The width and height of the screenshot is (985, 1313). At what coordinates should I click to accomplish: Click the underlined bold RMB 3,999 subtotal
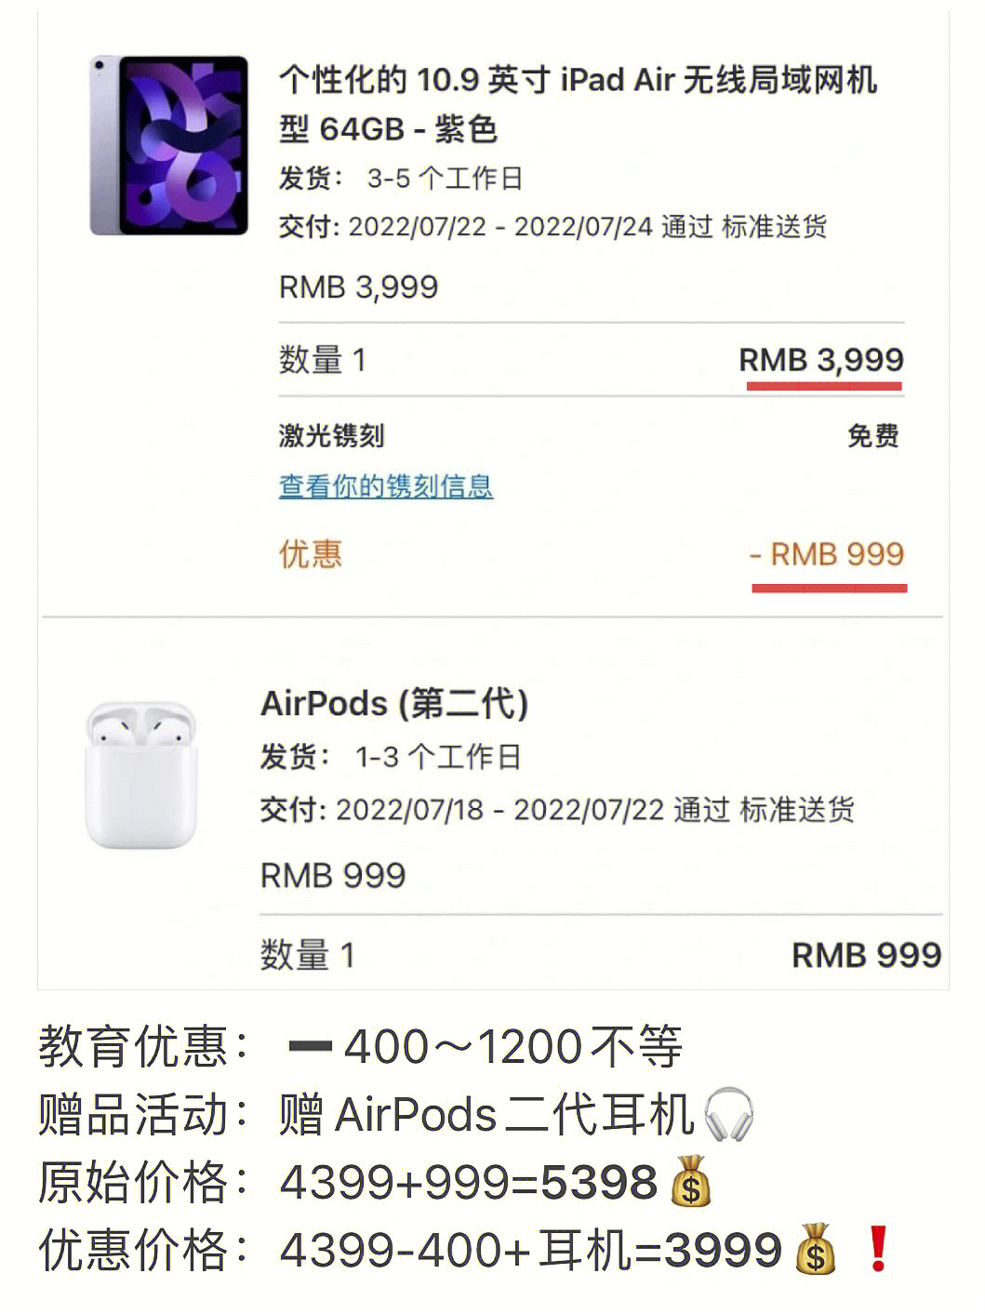pos(820,360)
